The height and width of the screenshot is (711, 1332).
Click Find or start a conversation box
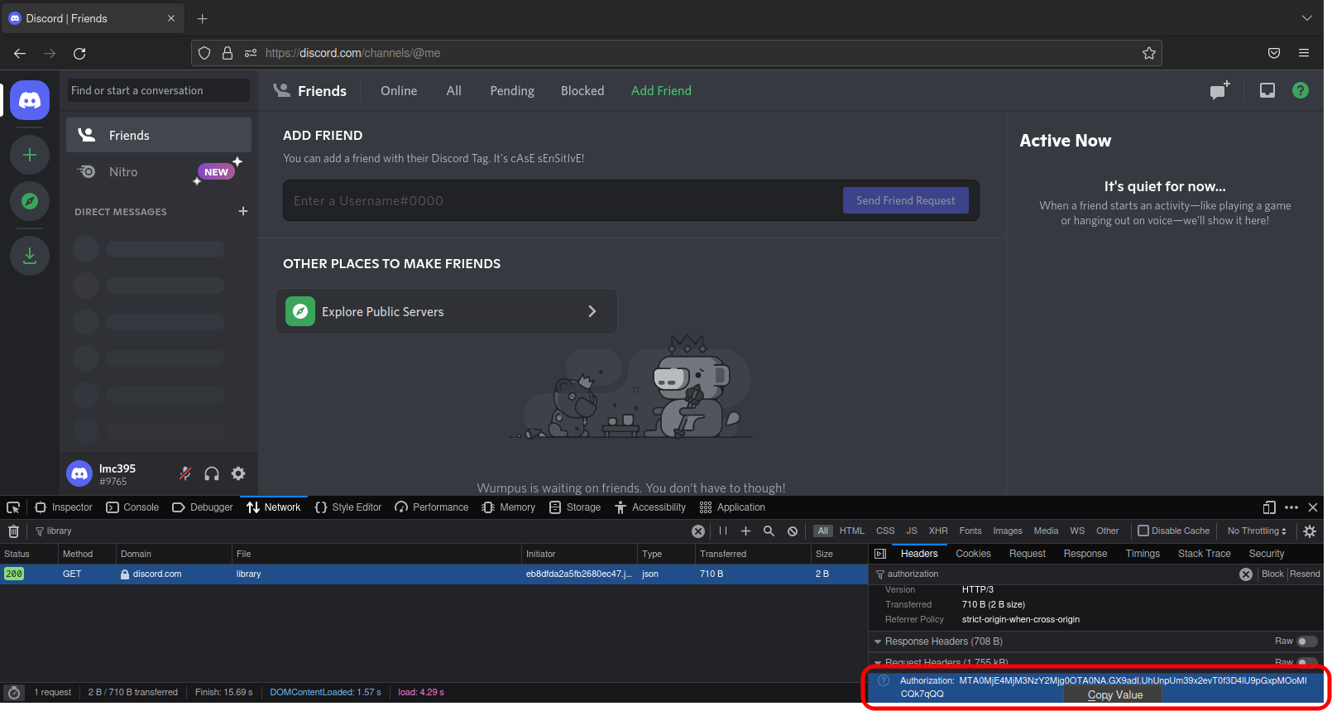click(159, 90)
